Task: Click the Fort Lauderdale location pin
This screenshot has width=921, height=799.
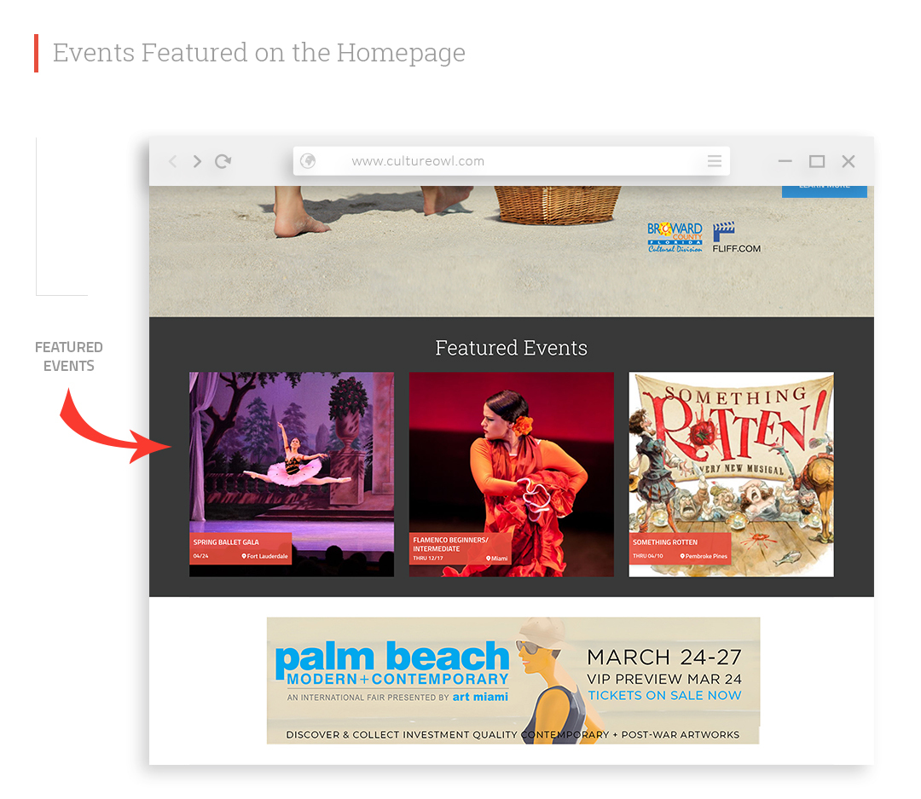Action: [244, 557]
